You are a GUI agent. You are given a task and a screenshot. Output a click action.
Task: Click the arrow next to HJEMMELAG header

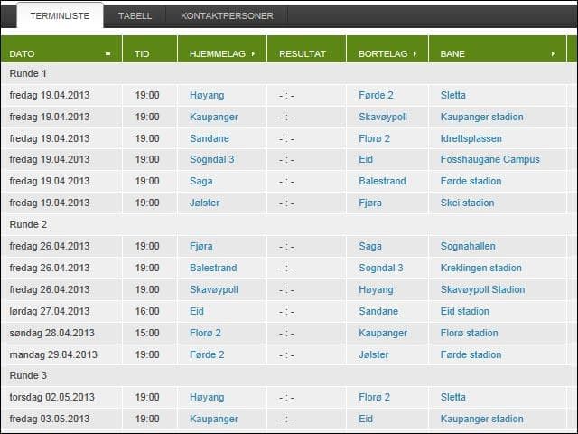point(253,54)
